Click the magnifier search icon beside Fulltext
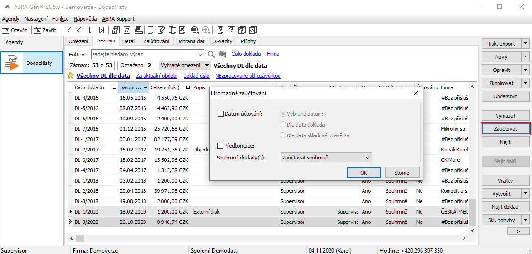 pyautogui.click(x=211, y=54)
